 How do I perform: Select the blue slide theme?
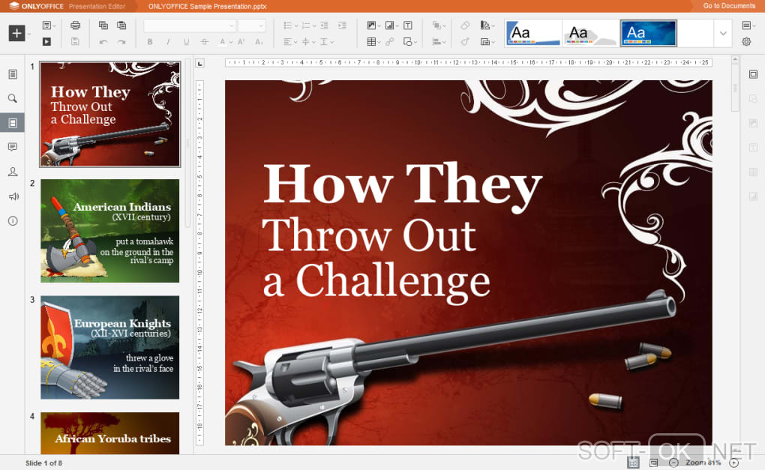pos(648,33)
